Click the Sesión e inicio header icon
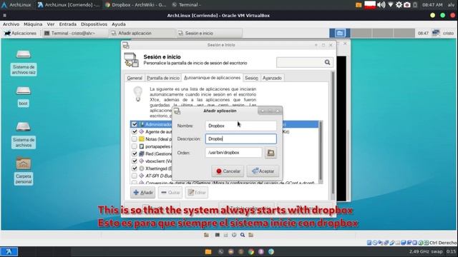Screen dimensions: 458x257 [x=131, y=60]
